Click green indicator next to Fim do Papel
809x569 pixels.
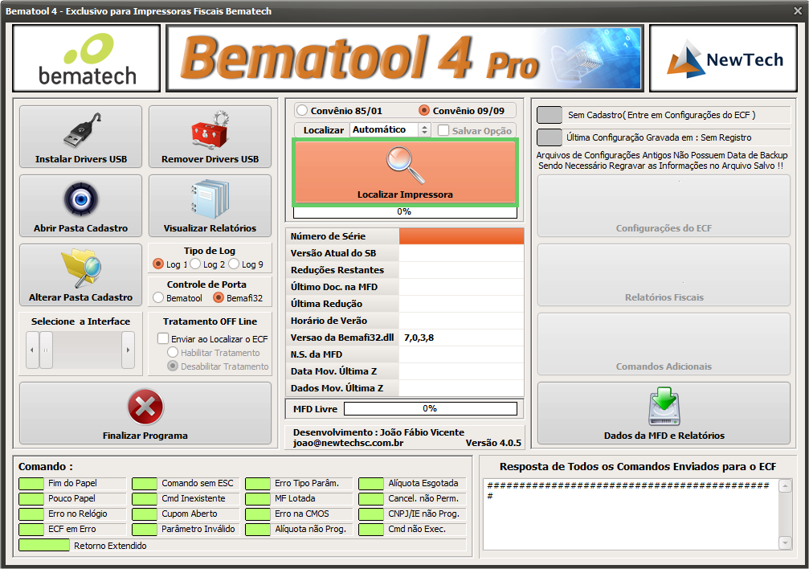31,483
